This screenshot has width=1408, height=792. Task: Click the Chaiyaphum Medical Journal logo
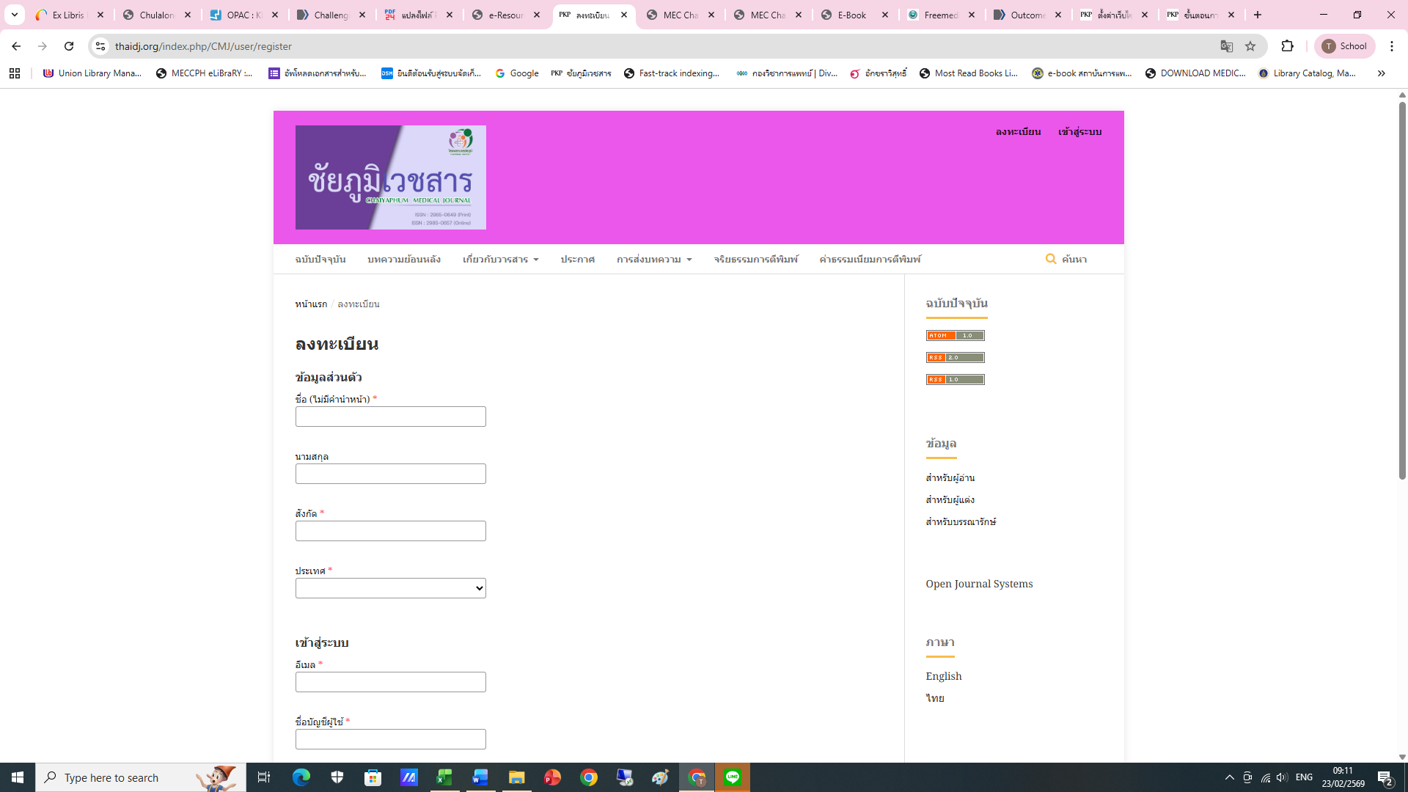coord(390,177)
